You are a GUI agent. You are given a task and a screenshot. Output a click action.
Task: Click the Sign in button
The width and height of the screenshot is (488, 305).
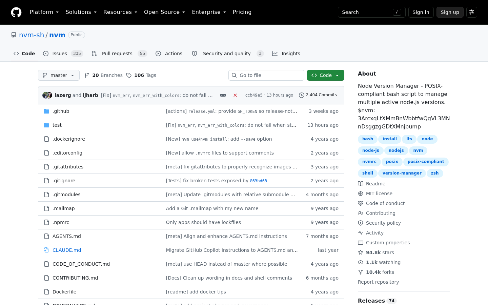coord(421,12)
